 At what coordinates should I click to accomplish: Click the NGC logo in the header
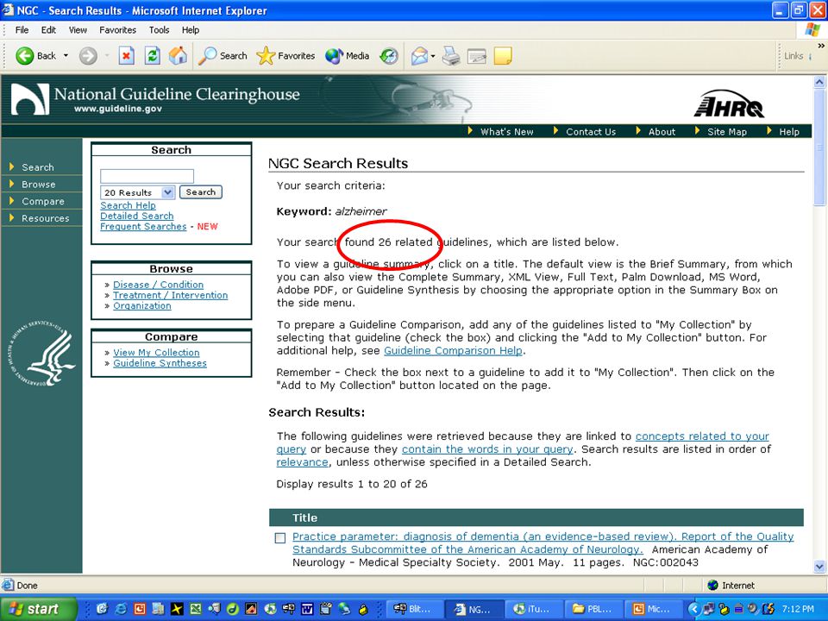coord(30,99)
